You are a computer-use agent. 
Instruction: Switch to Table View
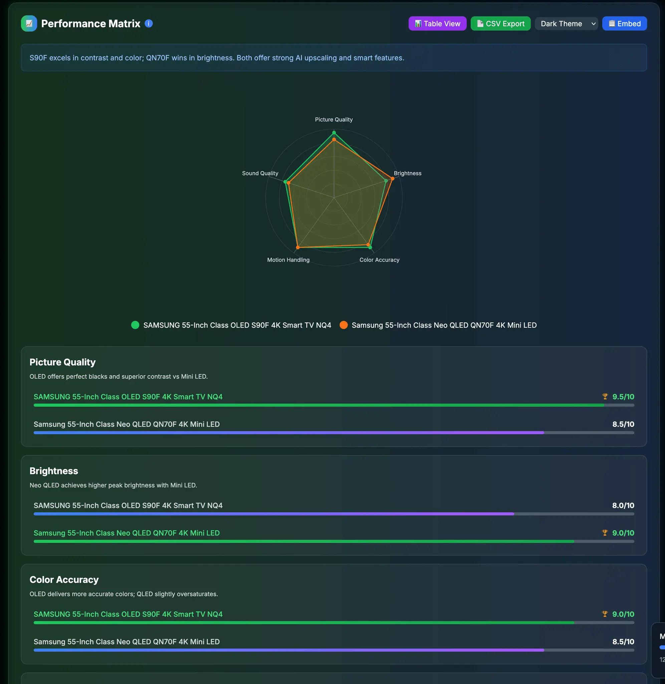point(437,23)
